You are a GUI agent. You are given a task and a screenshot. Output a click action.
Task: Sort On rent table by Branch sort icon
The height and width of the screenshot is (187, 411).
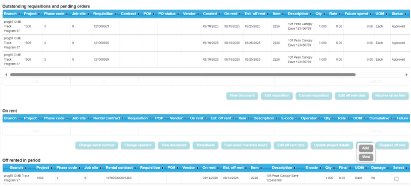click(19, 118)
